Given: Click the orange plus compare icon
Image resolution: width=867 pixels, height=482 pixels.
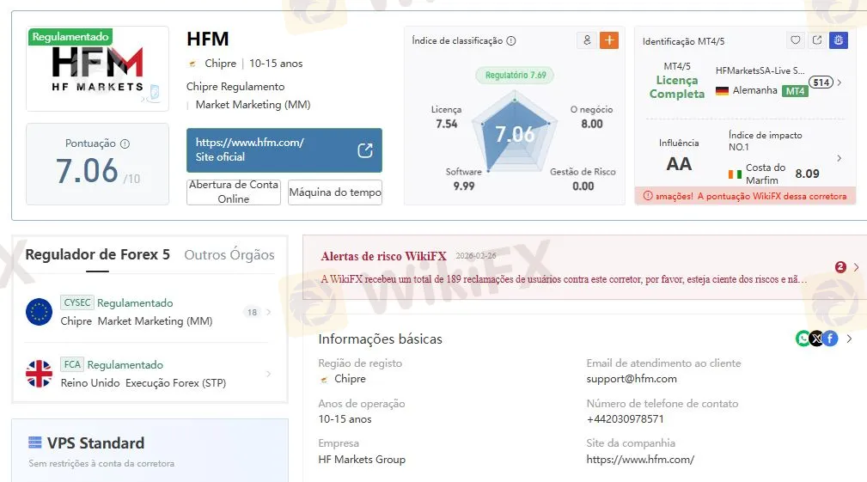Looking at the screenshot, I should [609, 40].
